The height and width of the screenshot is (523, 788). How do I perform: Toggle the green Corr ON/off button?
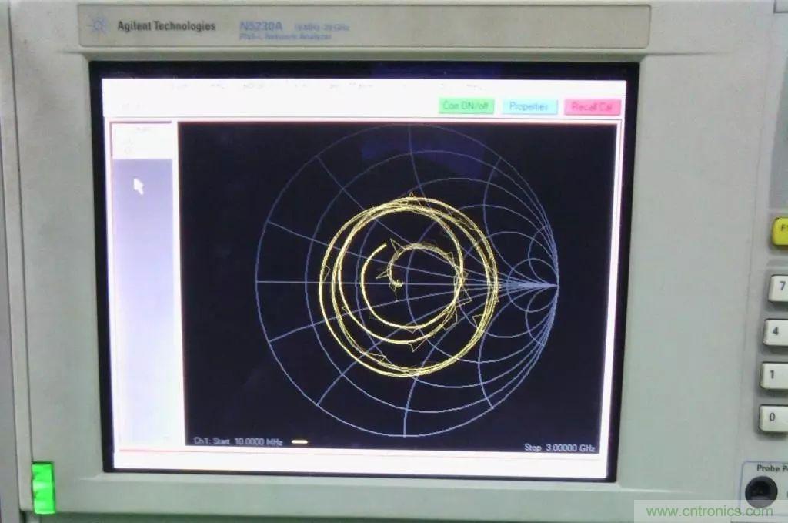click(466, 107)
